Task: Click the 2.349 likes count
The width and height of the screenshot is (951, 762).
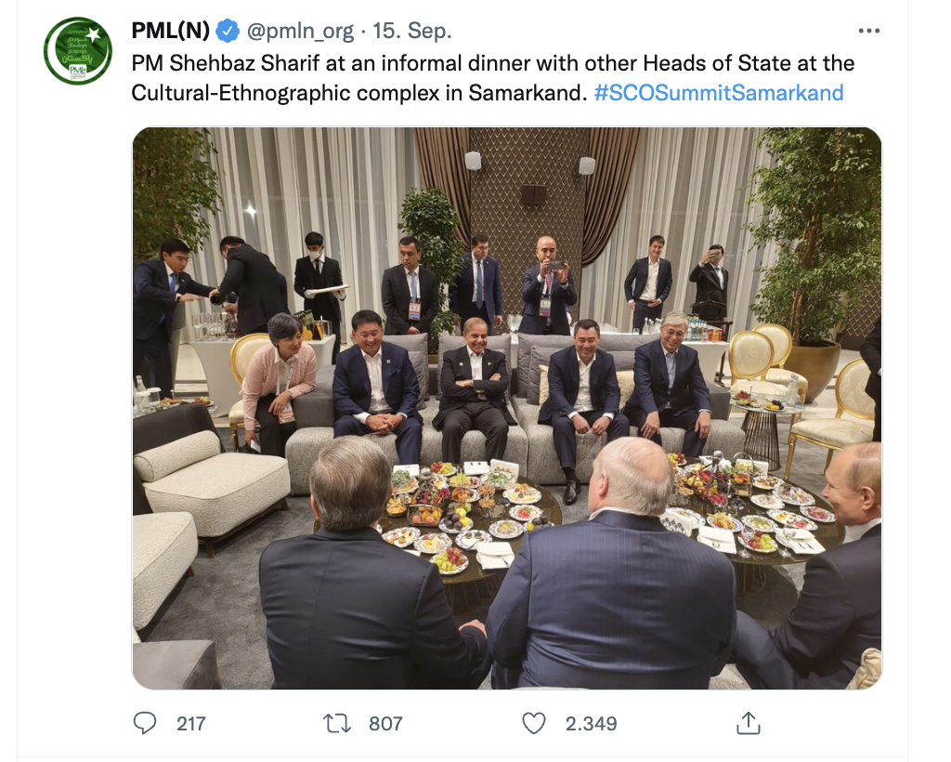Action: click(591, 723)
